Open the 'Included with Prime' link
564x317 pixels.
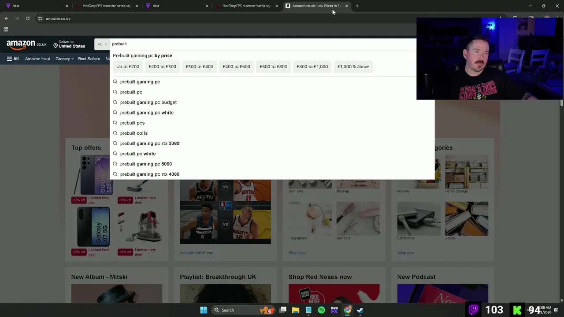[196, 253]
